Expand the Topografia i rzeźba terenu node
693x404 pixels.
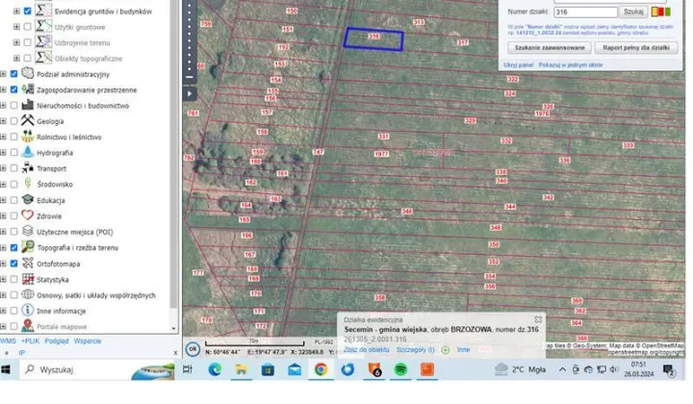[4, 247]
